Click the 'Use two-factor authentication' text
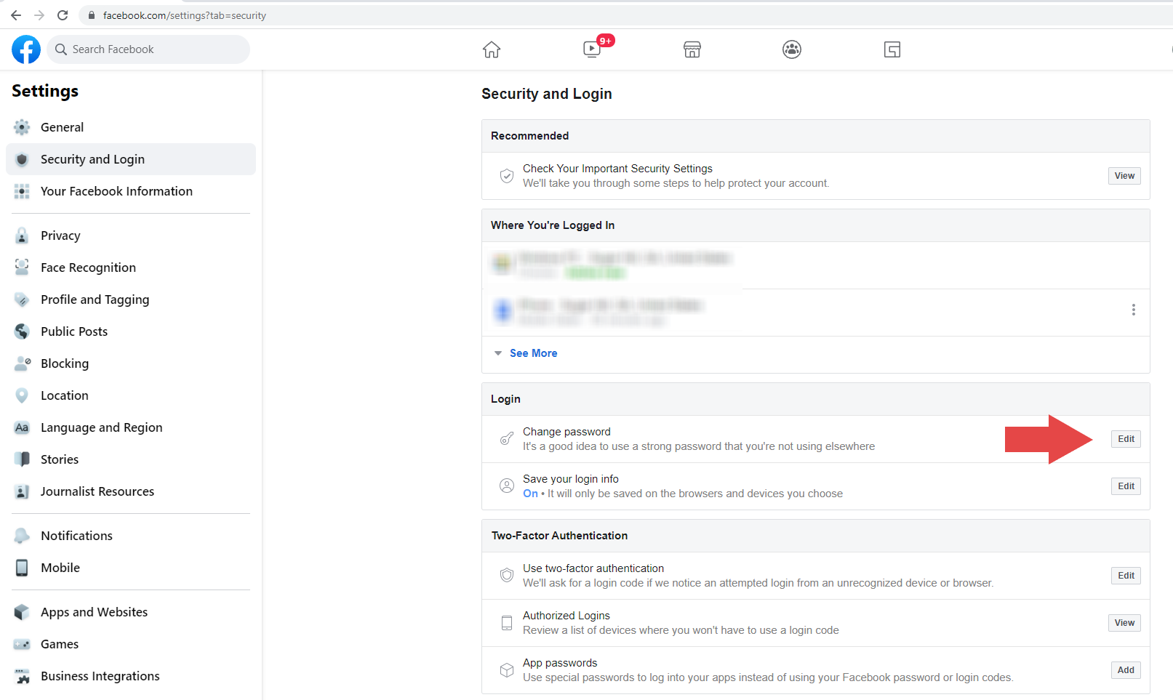 coord(593,568)
